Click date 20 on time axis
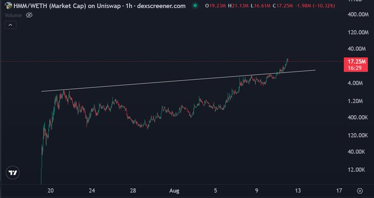Viewport: 374px width, 198px height. [51, 191]
